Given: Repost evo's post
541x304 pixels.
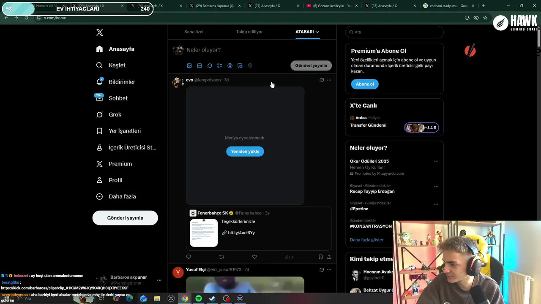Looking at the screenshot, I should pyautogui.click(x=221, y=257).
